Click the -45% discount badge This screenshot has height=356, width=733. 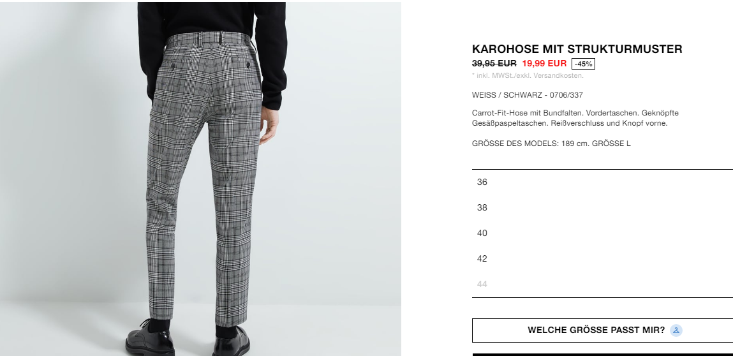[584, 64]
